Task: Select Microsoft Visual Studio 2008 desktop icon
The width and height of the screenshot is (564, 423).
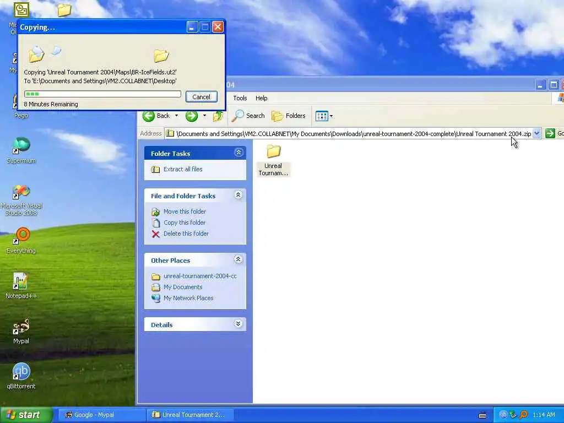Action: [21, 200]
